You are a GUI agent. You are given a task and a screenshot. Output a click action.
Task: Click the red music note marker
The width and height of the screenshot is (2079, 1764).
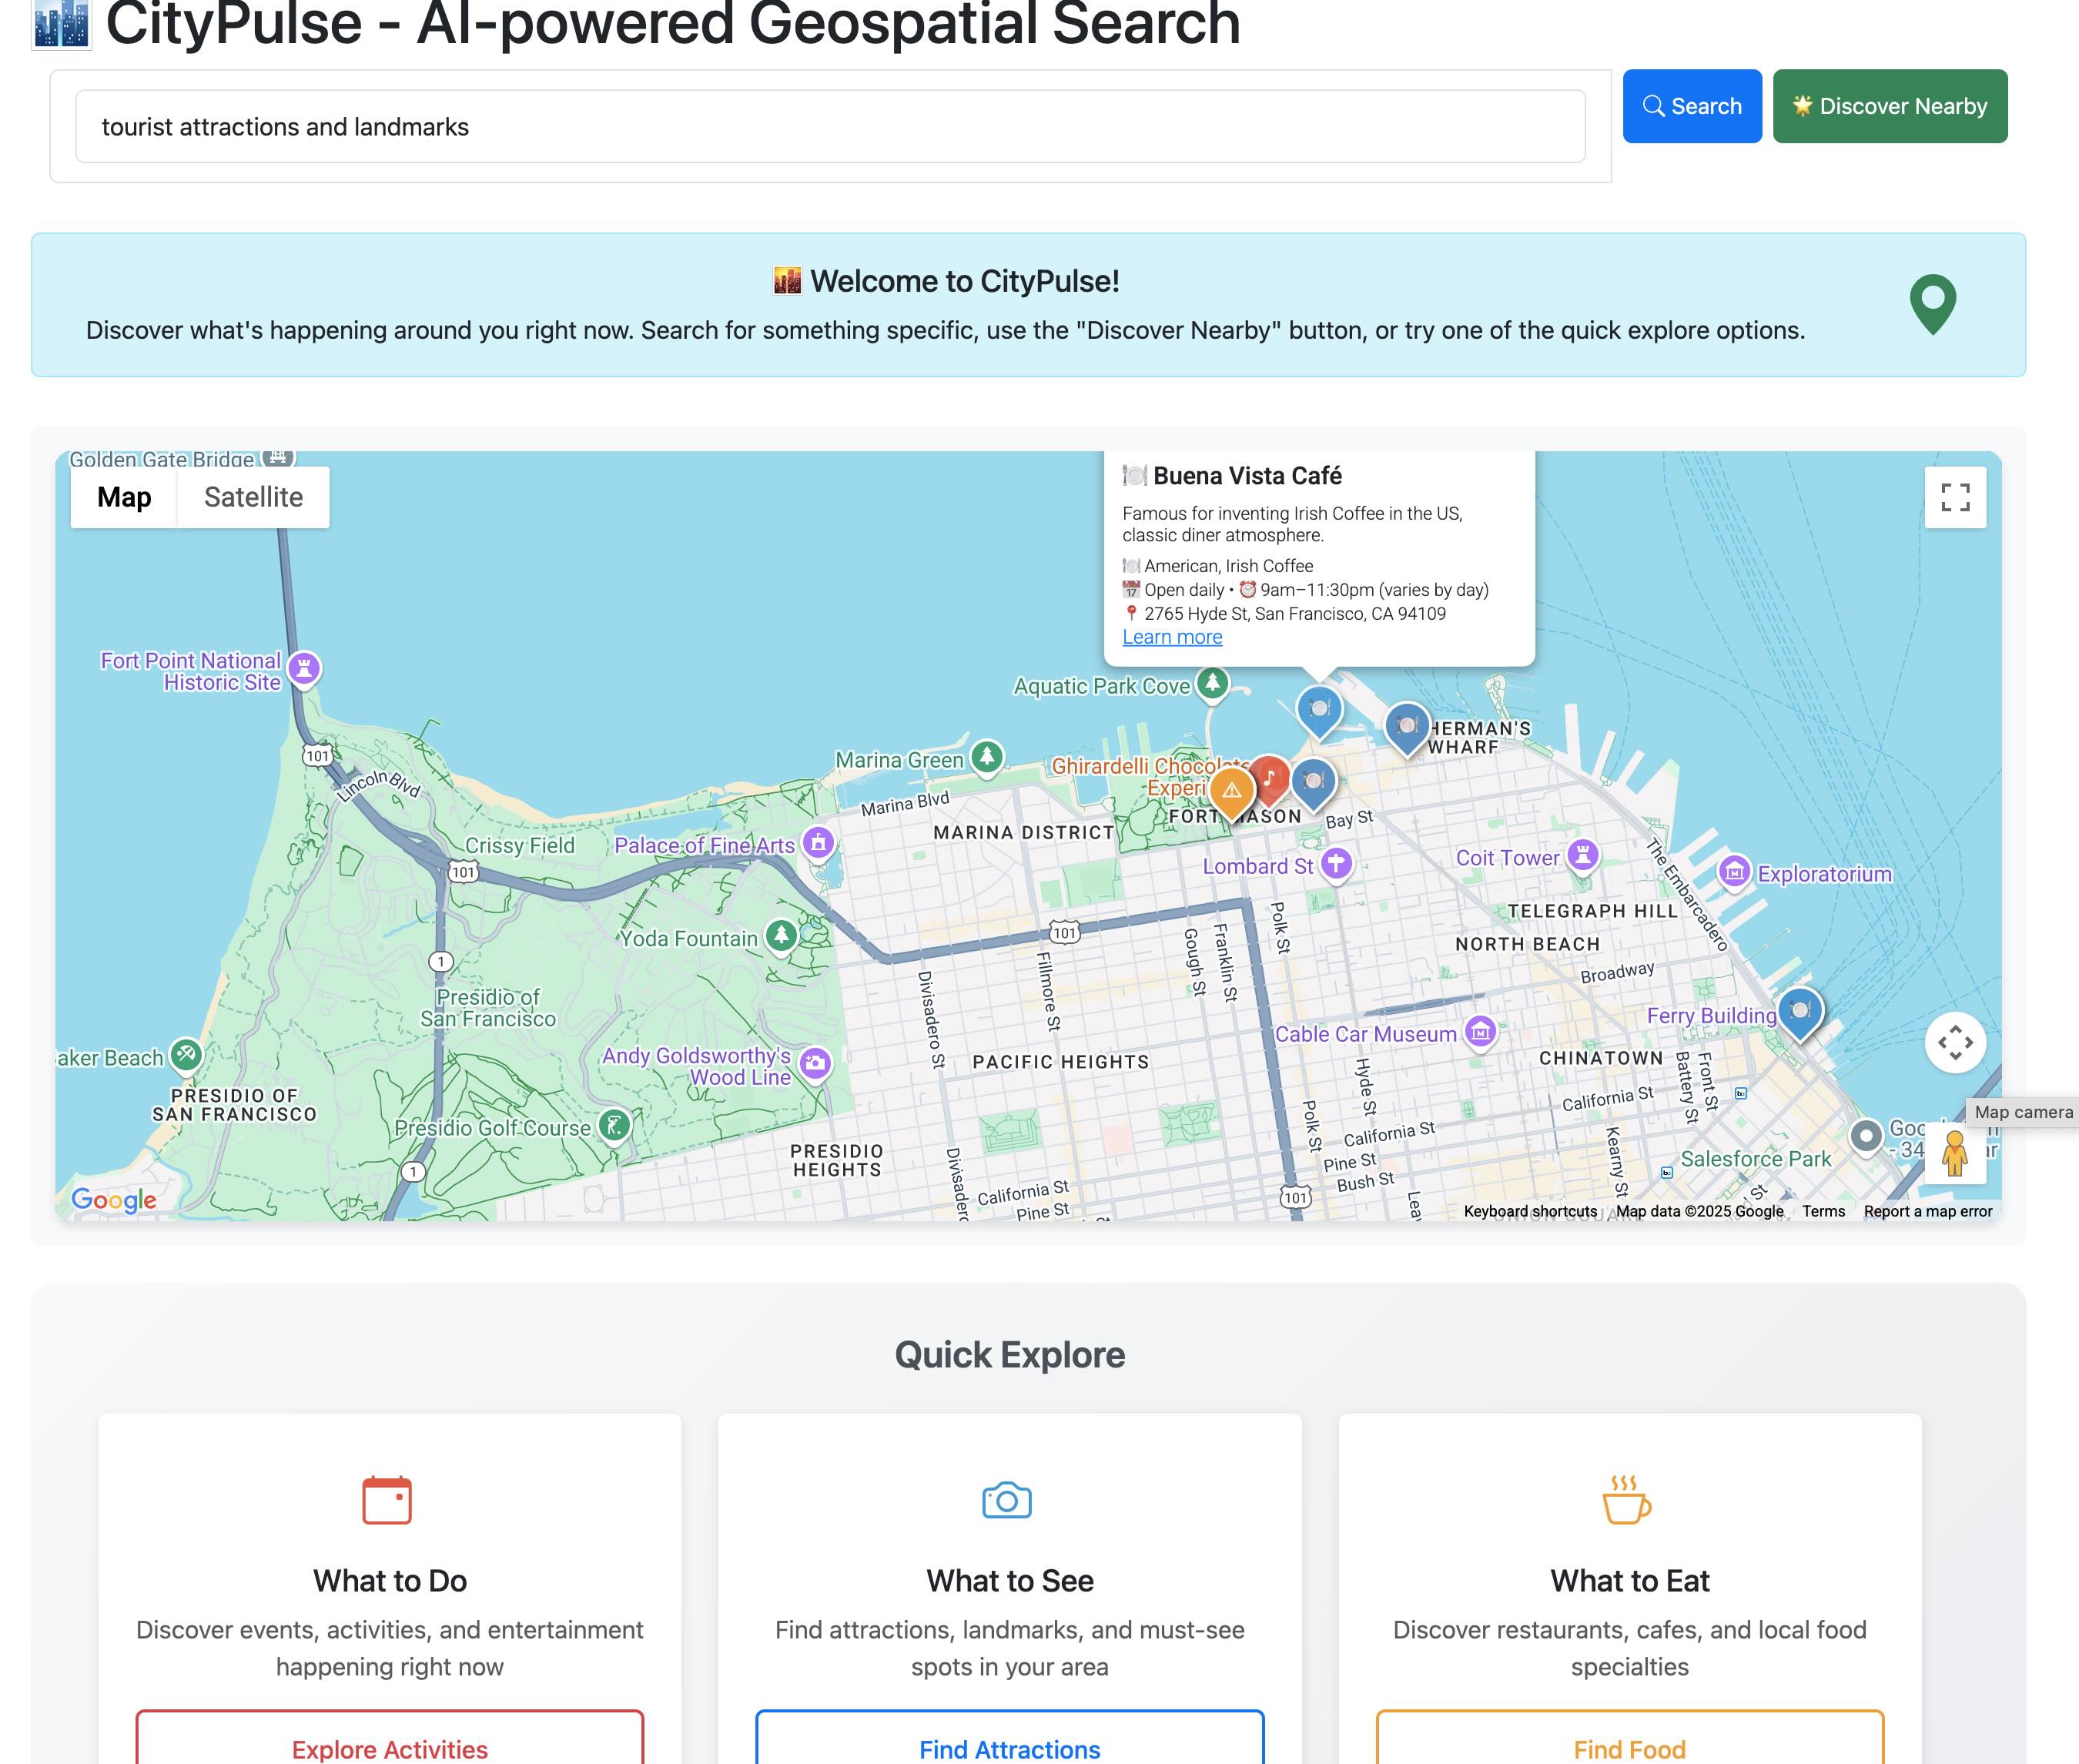tap(1270, 777)
